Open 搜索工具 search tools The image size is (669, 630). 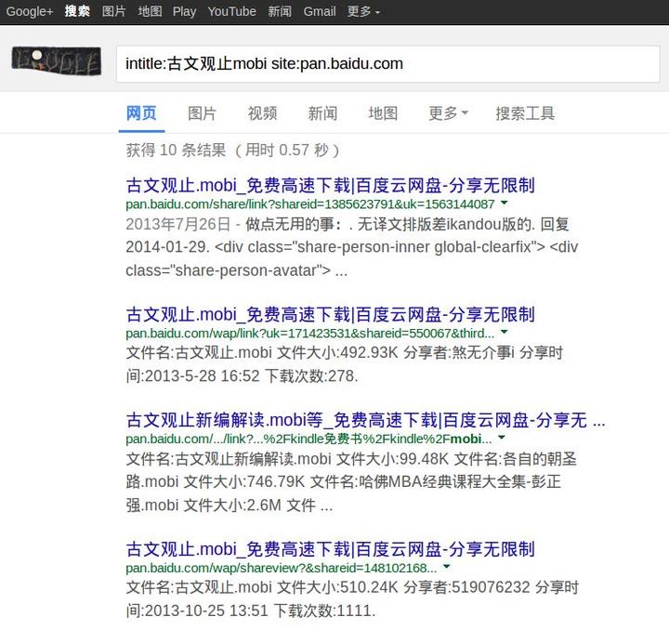(525, 113)
